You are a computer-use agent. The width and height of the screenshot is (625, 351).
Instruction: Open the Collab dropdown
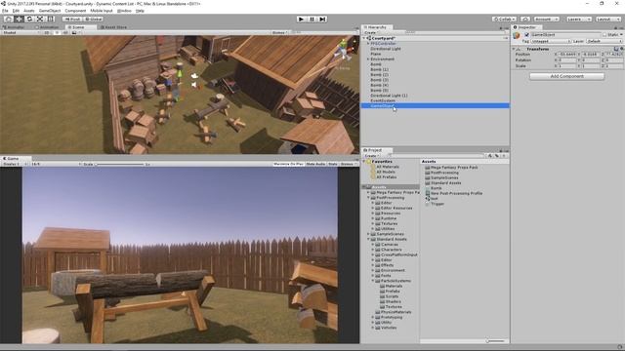click(x=504, y=19)
